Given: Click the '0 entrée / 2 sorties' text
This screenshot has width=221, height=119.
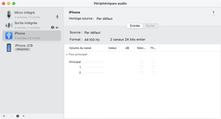Looking at the screenshot, I should click(27, 28).
